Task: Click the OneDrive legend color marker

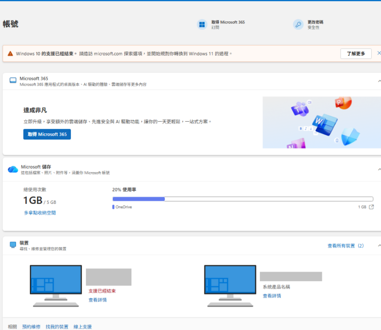Action: pos(113,207)
